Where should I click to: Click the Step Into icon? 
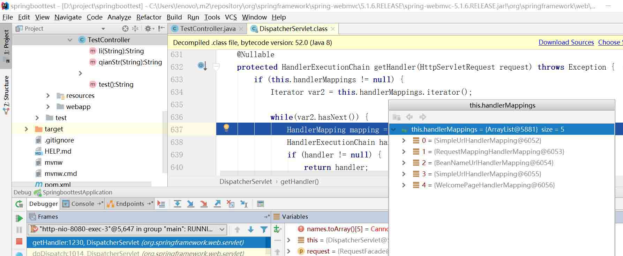point(190,204)
